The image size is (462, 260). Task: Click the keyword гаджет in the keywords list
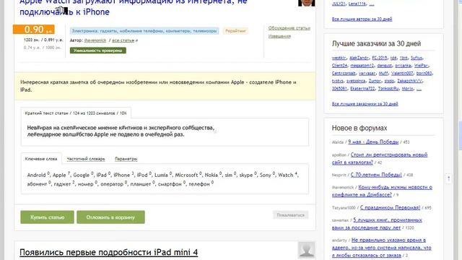click(63, 184)
